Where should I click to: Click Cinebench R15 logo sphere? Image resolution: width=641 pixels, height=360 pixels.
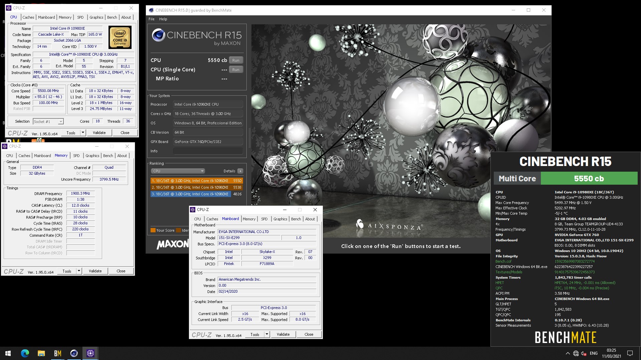click(159, 35)
